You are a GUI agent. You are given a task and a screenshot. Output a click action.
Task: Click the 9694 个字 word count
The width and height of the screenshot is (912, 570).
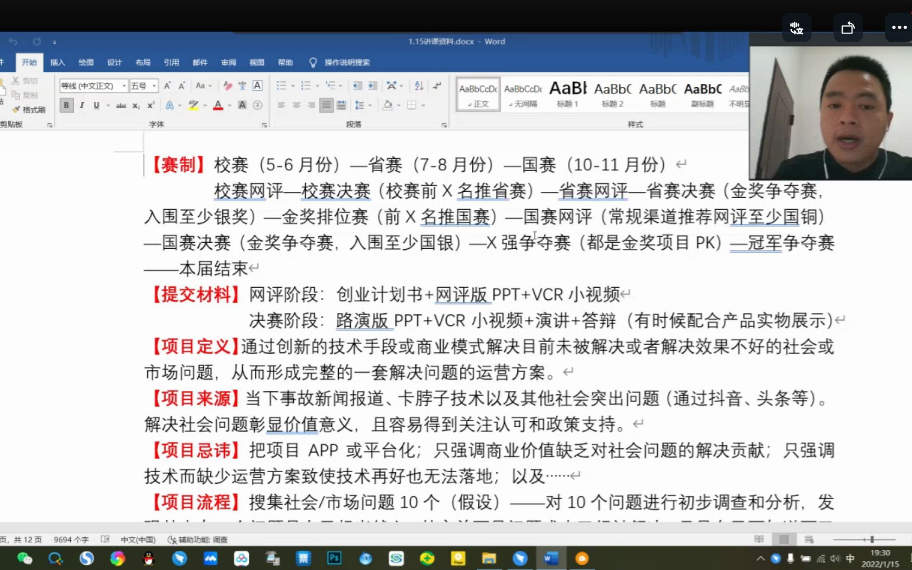(71, 540)
